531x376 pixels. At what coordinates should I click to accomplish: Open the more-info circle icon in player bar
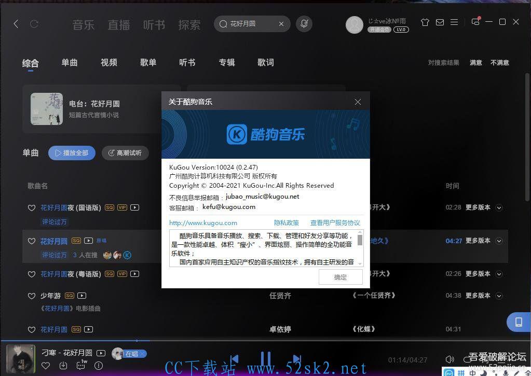click(99, 366)
